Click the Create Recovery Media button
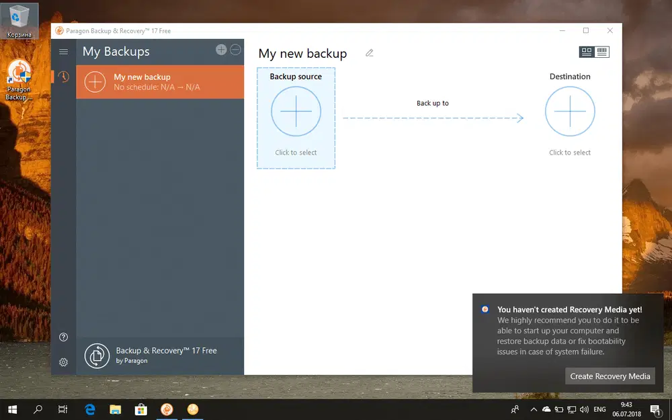Image resolution: width=672 pixels, height=420 pixels. (x=610, y=376)
